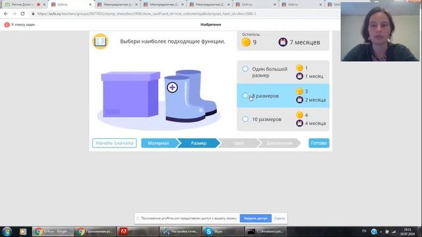This screenshot has width=422, height=237.
Task: Click the back arrow browser button
Action: tap(6, 13)
